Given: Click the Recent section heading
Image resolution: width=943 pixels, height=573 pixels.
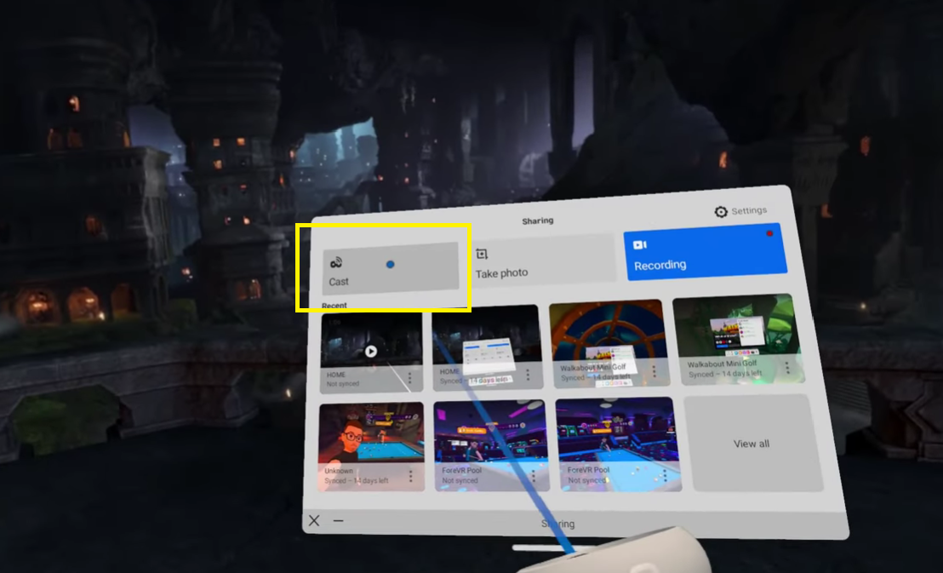Looking at the screenshot, I should coord(334,306).
